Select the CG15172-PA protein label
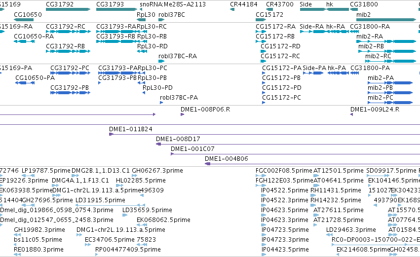This screenshot has height=257, width=420. [x=282, y=68]
